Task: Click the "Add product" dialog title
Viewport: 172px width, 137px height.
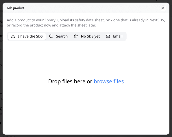Action: point(16,8)
